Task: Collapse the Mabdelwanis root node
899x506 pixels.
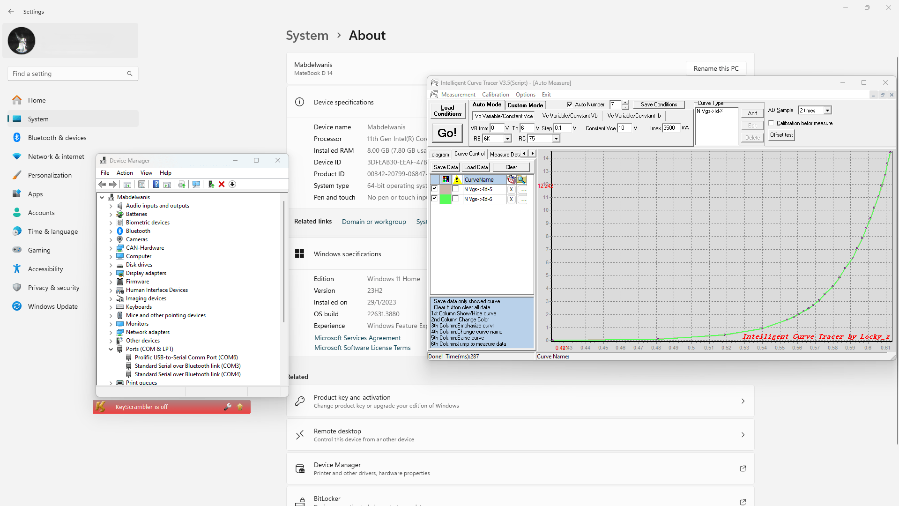Action: pyautogui.click(x=102, y=197)
